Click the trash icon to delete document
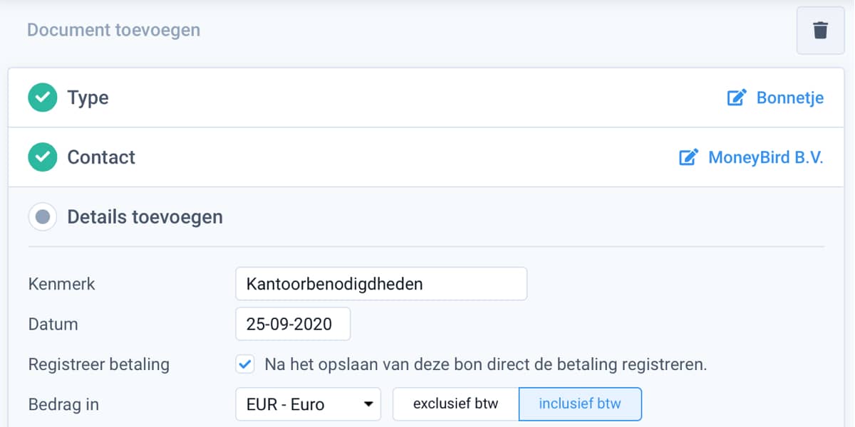855x427 pixels. tap(819, 31)
